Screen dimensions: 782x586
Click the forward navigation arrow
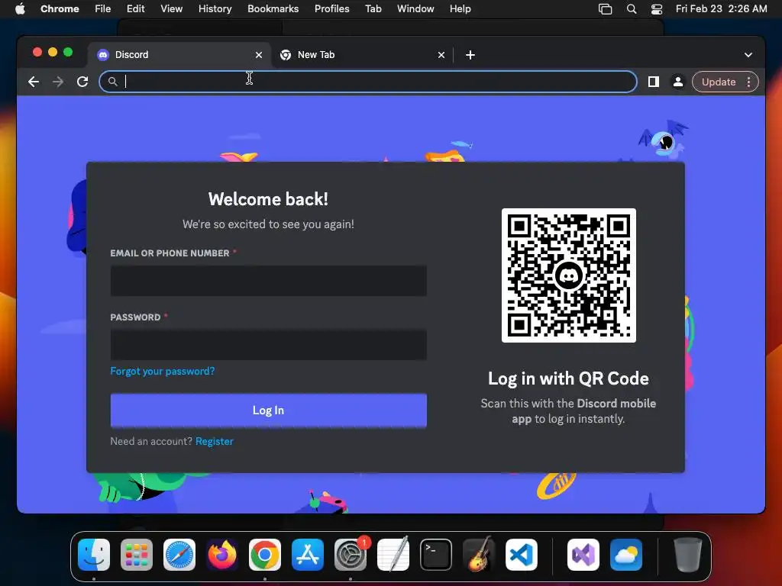[x=58, y=82]
